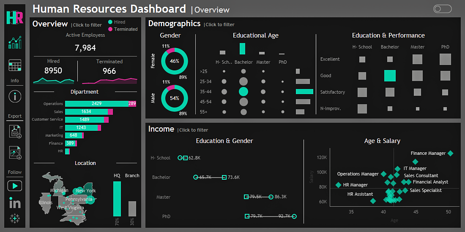Filter by Terminated legend item

[123, 29]
